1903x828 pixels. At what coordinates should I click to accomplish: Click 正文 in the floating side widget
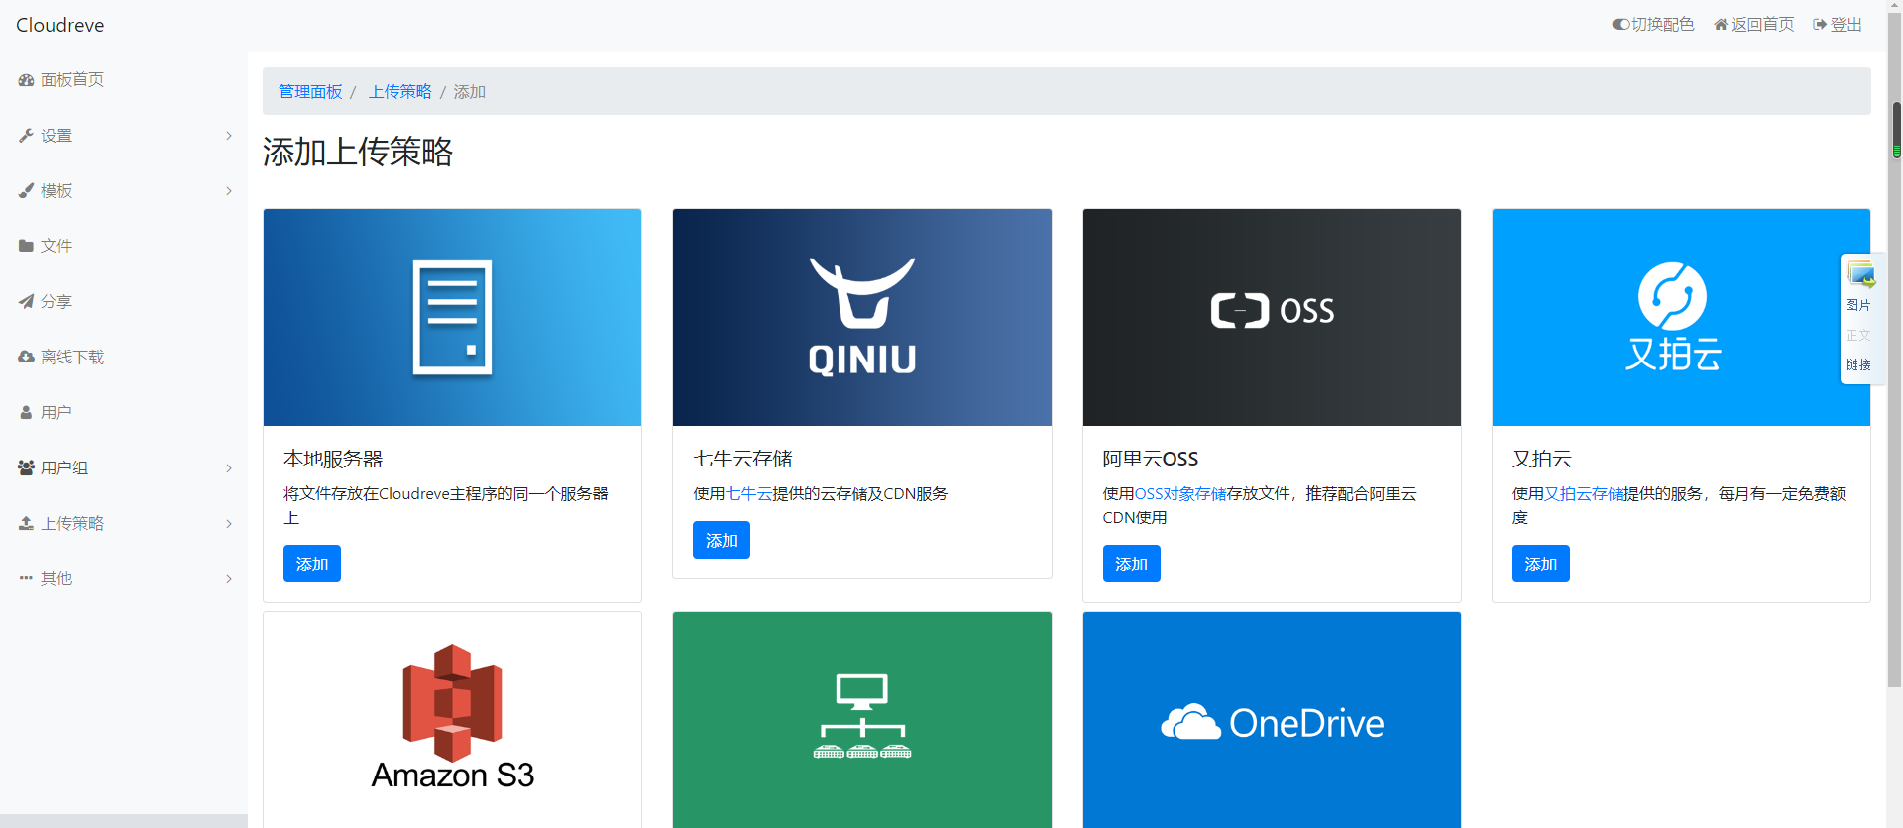[1858, 336]
